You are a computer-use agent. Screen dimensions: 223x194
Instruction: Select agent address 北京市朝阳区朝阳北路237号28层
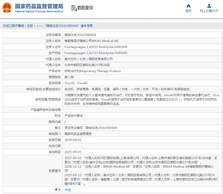tap(87, 65)
